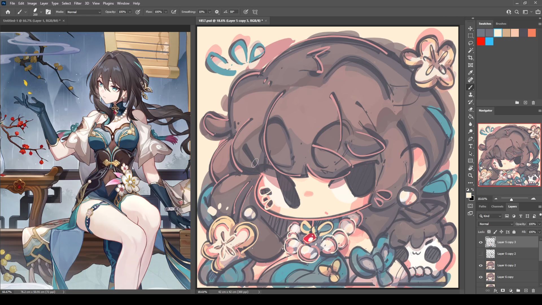Image resolution: width=542 pixels, height=305 pixels.
Task: Select the Lasso tool
Action: coord(470,43)
